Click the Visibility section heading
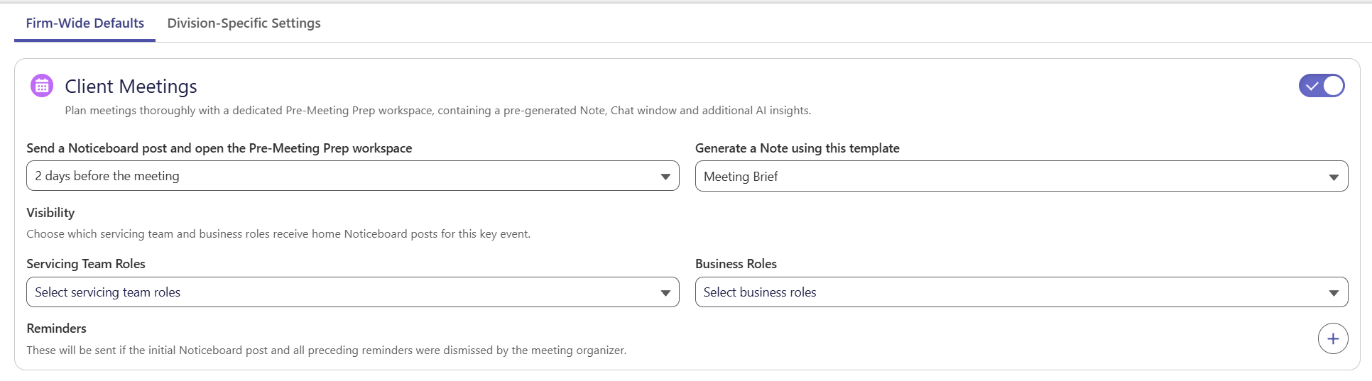The width and height of the screenshot is (1372, 381). tap(50, 213)
